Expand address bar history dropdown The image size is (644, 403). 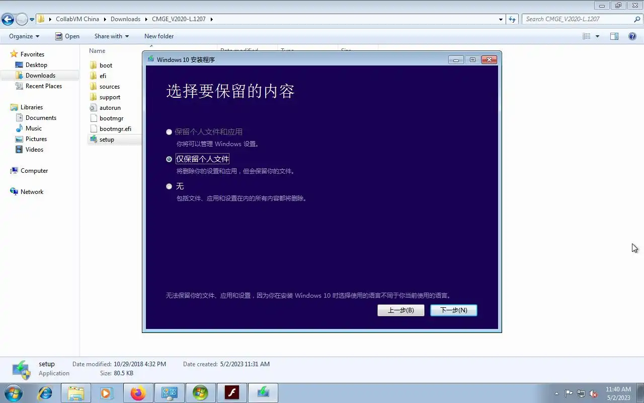[x=501, y=19]
